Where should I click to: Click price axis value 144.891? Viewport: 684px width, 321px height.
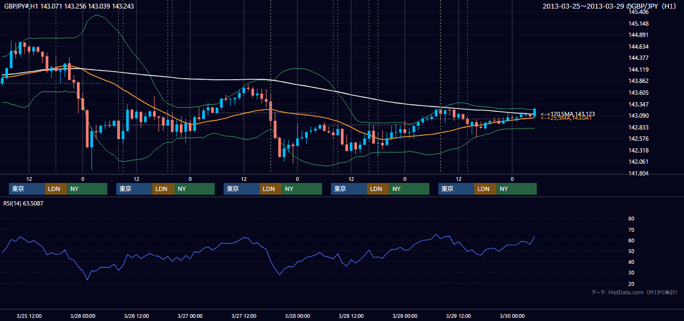[x=639, y=35]
